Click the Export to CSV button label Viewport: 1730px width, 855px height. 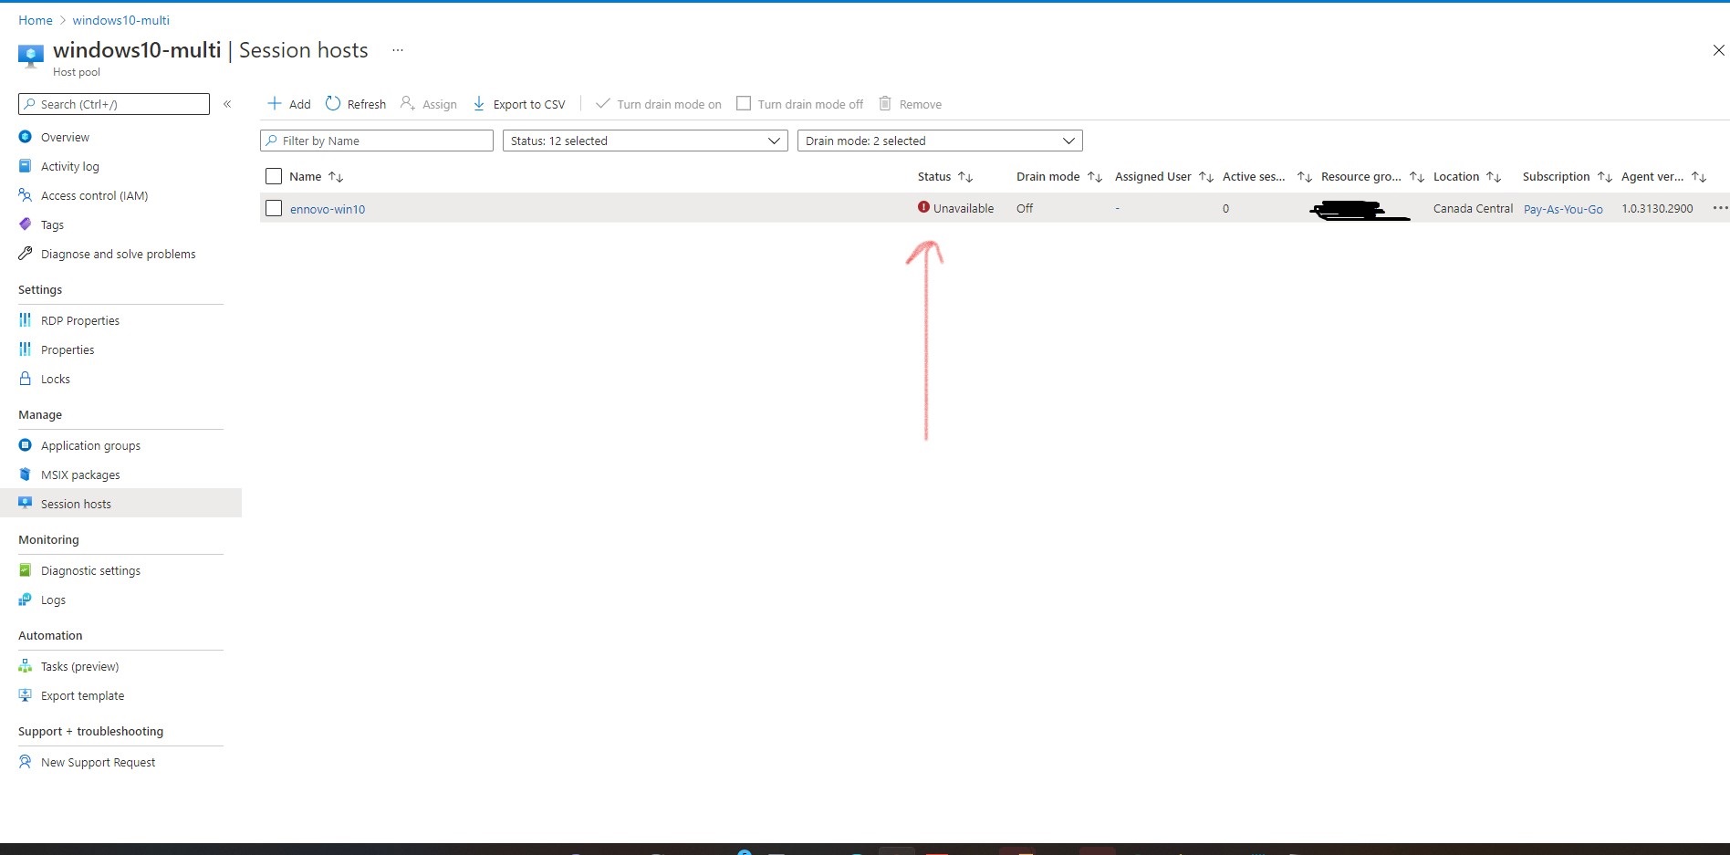point(529,104)
